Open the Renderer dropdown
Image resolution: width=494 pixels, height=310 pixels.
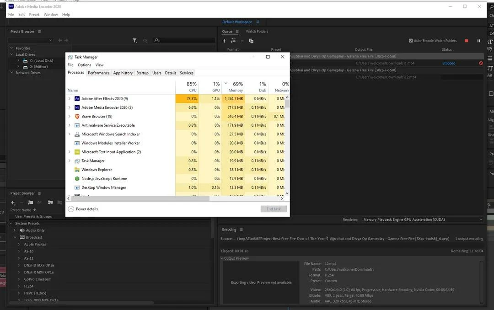(x=423, y=219)
